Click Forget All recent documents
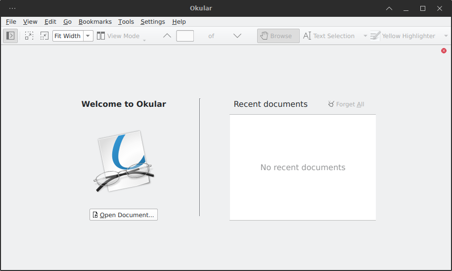Viewport: 452px width, 271px height. pos(346,104)
